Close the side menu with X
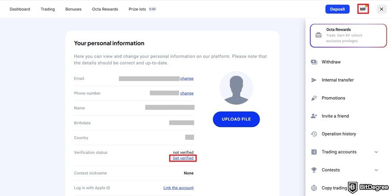Image resolution: width=391 pixels, height=196 pixels. [382, 9]
